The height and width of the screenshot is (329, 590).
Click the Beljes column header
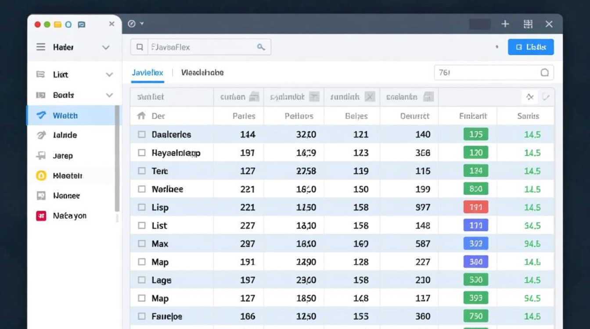tap(356, 116)
